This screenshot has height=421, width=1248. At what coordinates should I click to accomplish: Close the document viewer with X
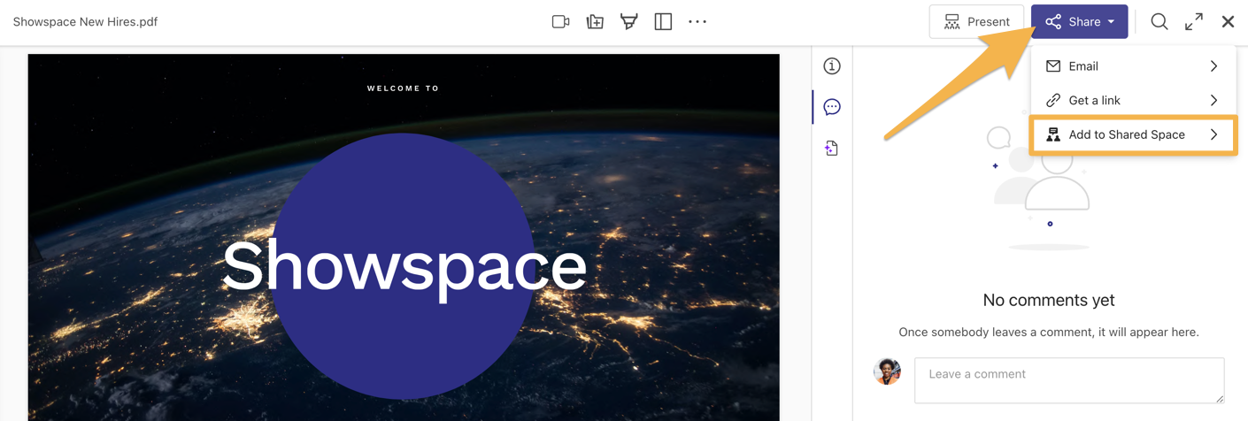tap(1228, 21)
